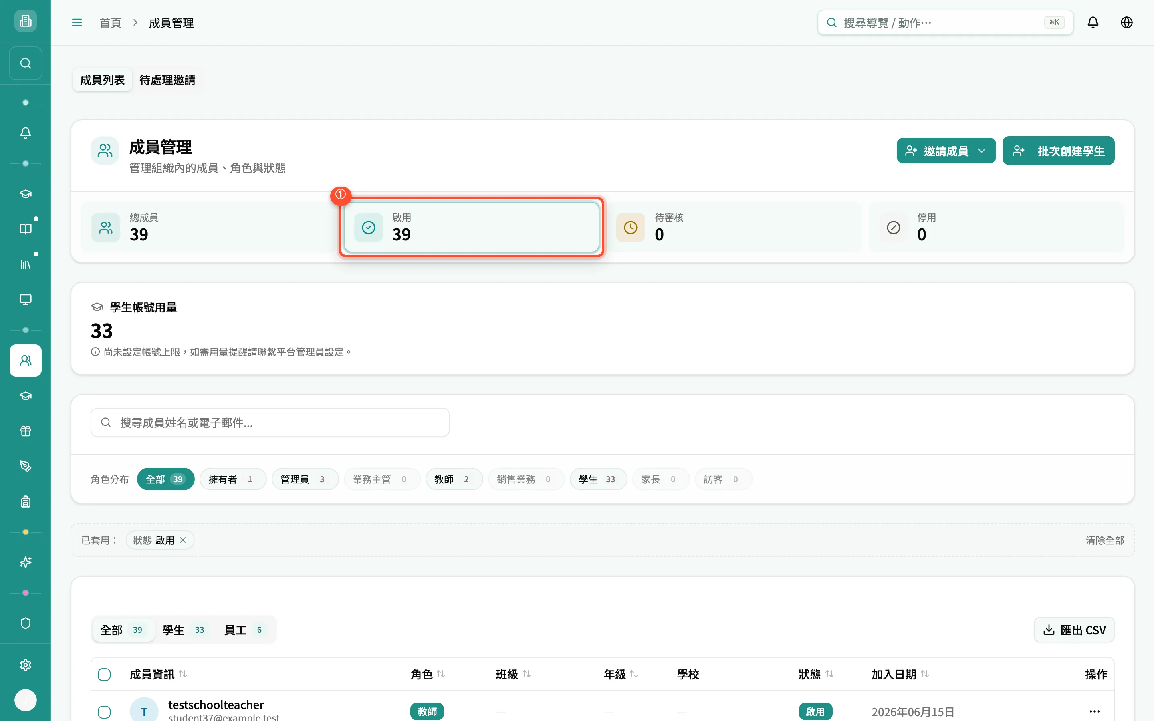The width and height of the screenshot is (1154, 721).
Task: Click the app logo in sidebar
Action: click(x=25, y=21)
